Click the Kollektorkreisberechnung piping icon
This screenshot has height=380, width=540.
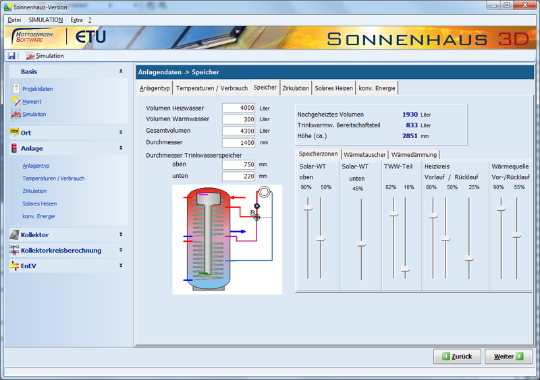coord(14,250)
